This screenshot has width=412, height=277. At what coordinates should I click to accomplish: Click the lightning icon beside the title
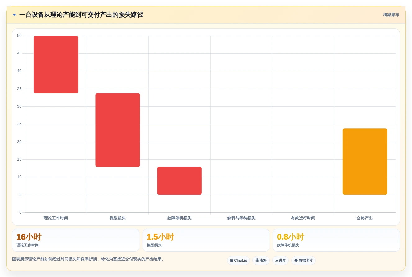pos(15,15)
